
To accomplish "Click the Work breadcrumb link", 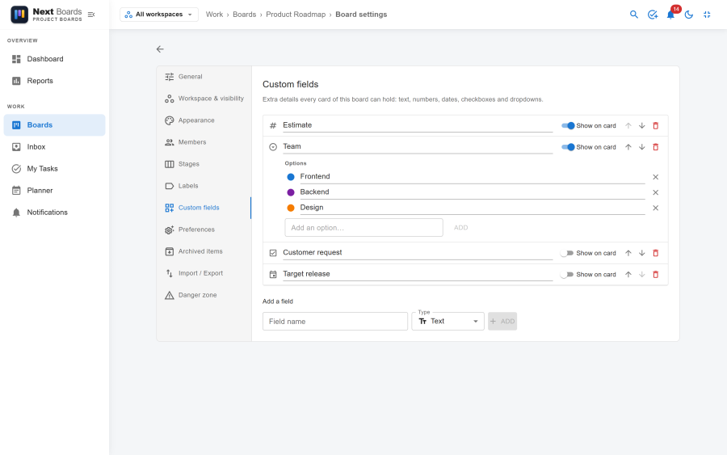I will [214, 15].
